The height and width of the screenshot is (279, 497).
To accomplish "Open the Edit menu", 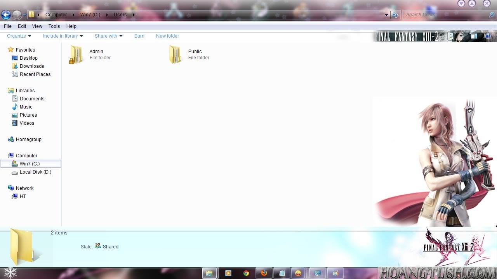I will pos(22,26).
